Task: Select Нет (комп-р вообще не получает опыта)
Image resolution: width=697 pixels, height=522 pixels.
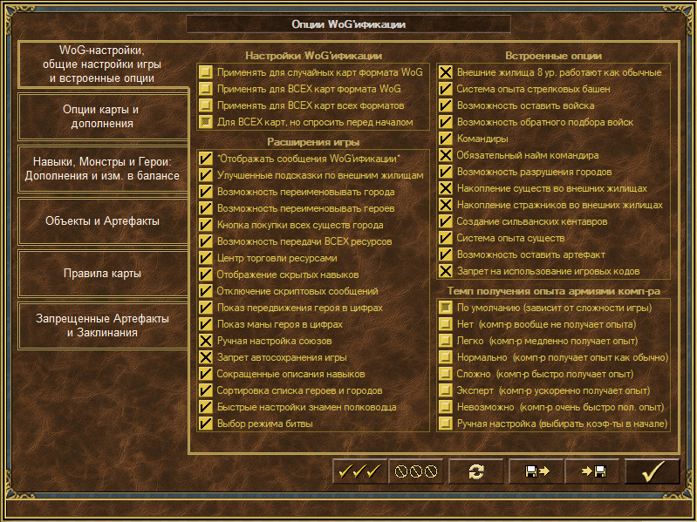Action: (446, 324)
